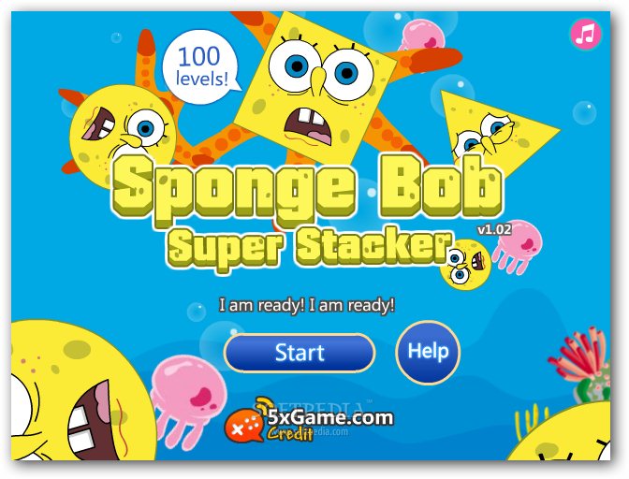Click the pink jellyfish beside the music icon

click(x=422, y=36)
